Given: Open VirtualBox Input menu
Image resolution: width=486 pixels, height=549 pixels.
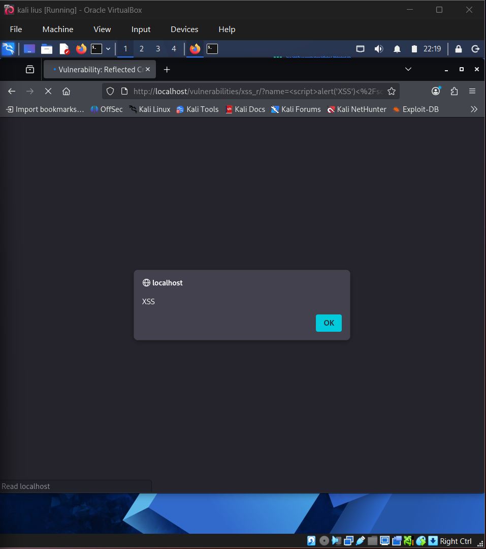Looking at the screenshot, I should coord(141,30).
